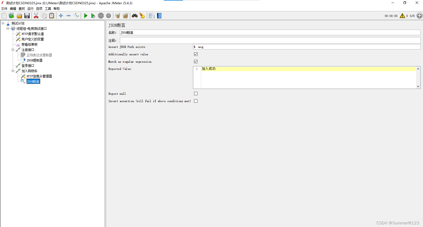This screenshot has width=423, height=227.
Task: Select HTTP信息头管理器 in the tree
Action: [x=39, y=76]
